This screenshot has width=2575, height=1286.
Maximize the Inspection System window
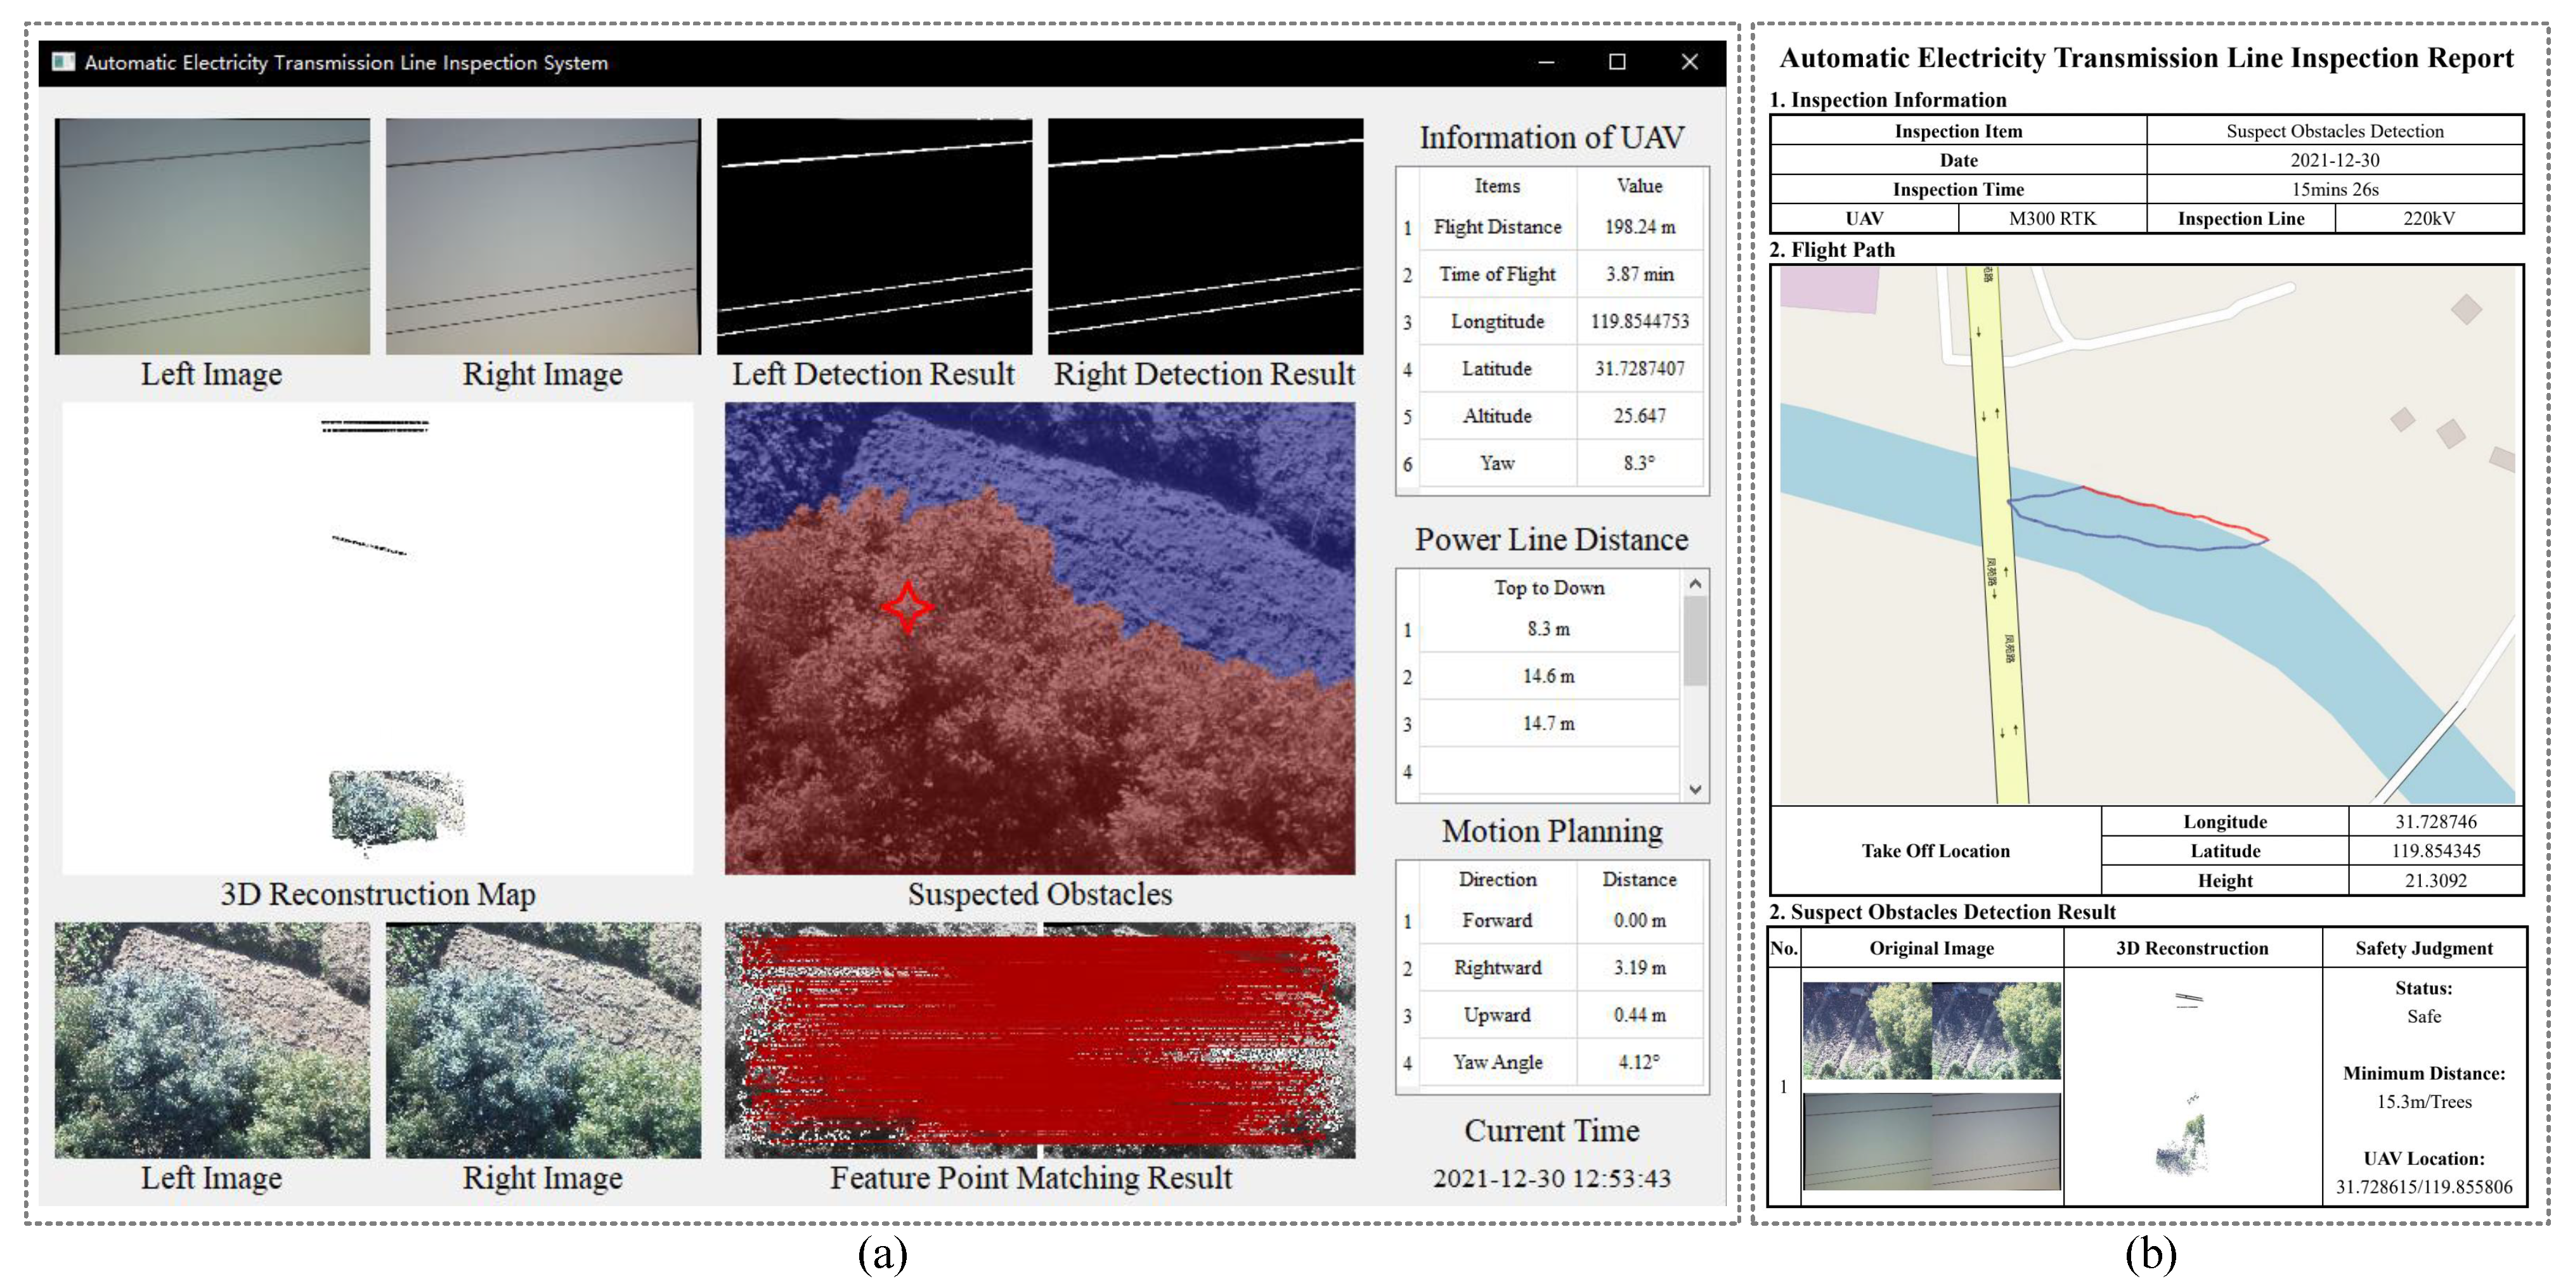(1616, 62)
